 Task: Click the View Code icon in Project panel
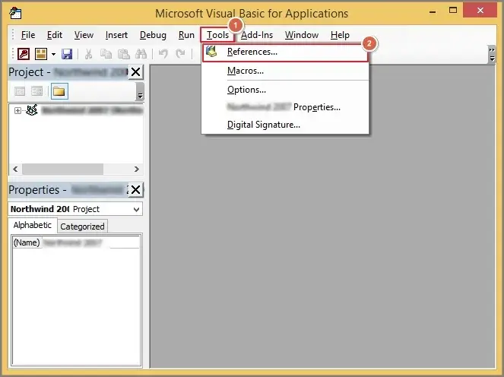(20, 91)
